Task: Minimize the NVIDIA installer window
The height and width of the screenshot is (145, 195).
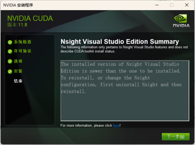Action: pyautogui.click(x=157, y=5)
